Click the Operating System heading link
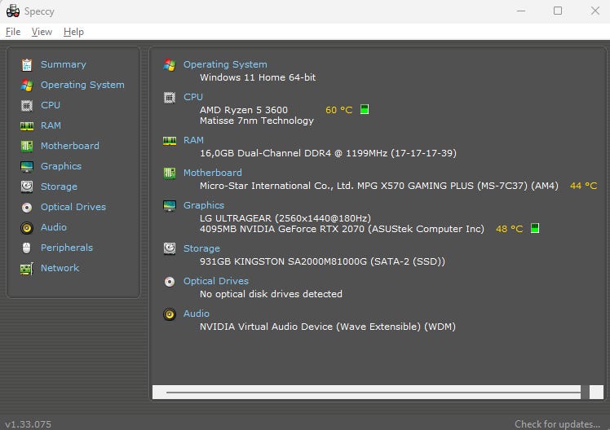The width and height of the screenshot is (610, 430). [225, 64]
